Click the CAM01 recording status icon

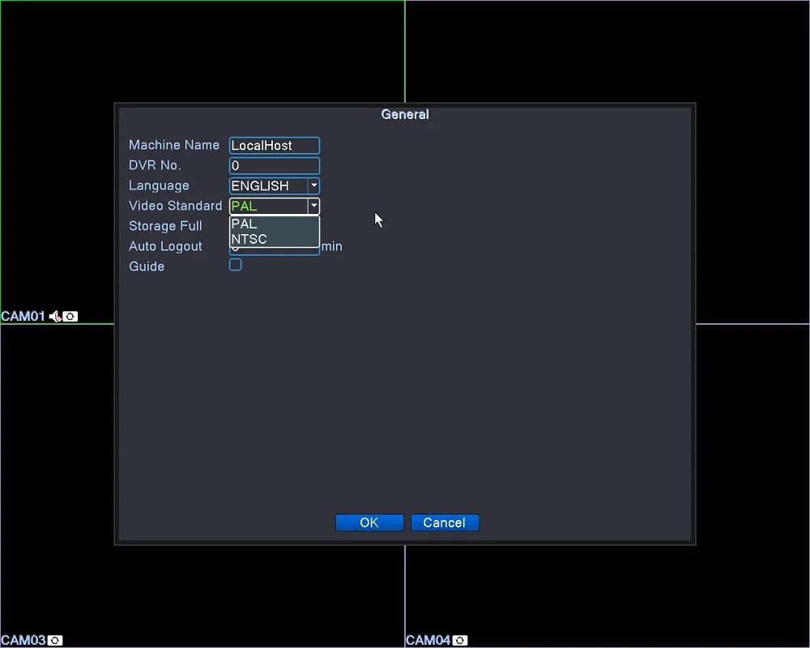click(x=70, y=316)
